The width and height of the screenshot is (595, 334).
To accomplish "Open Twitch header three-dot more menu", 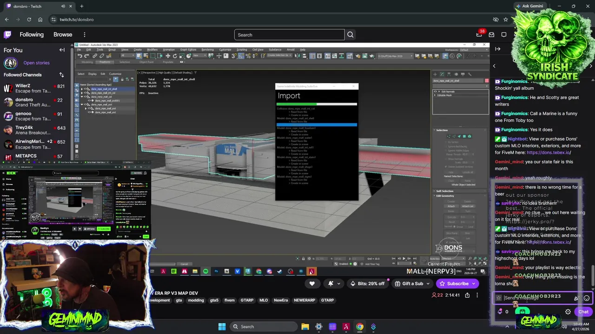I will (85, 35).
